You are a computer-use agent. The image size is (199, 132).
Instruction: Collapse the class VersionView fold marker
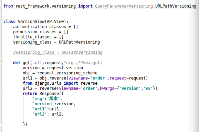1,22
